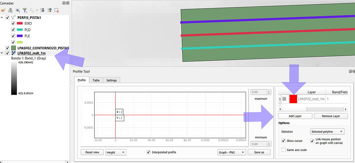This screenshot has height=163, width=355.
Task: Click the Filter Legend funnel icon
Action: coord(25,10)
